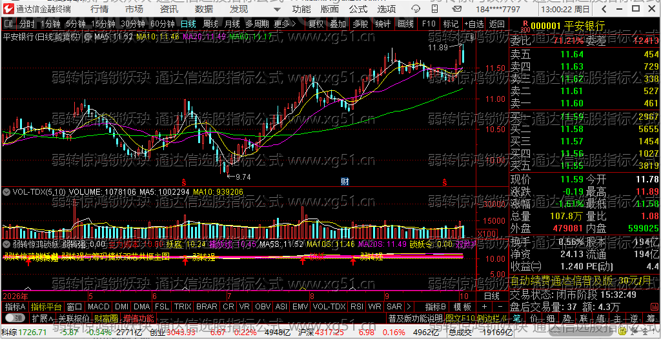This screenshot has width=661, height=339.
Task: Open the 行情 menu
Action: click(x=99, y=9)
